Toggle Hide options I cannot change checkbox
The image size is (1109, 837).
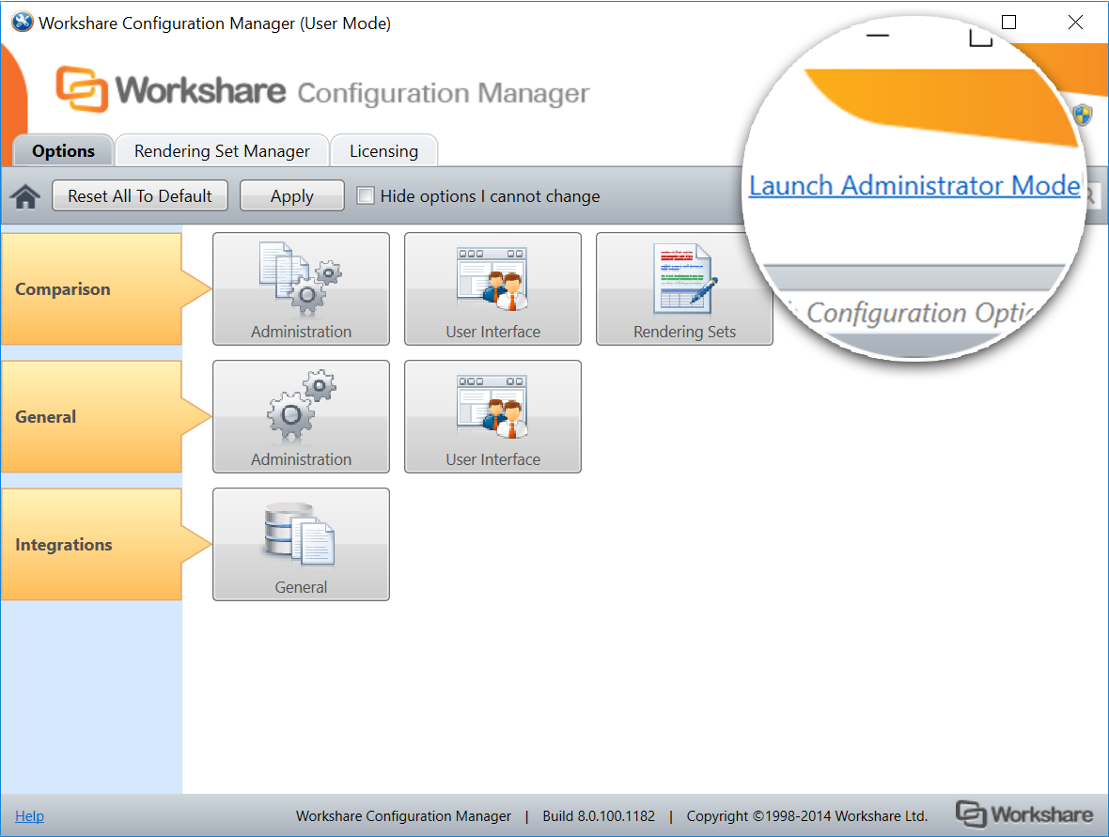[365, 195]
